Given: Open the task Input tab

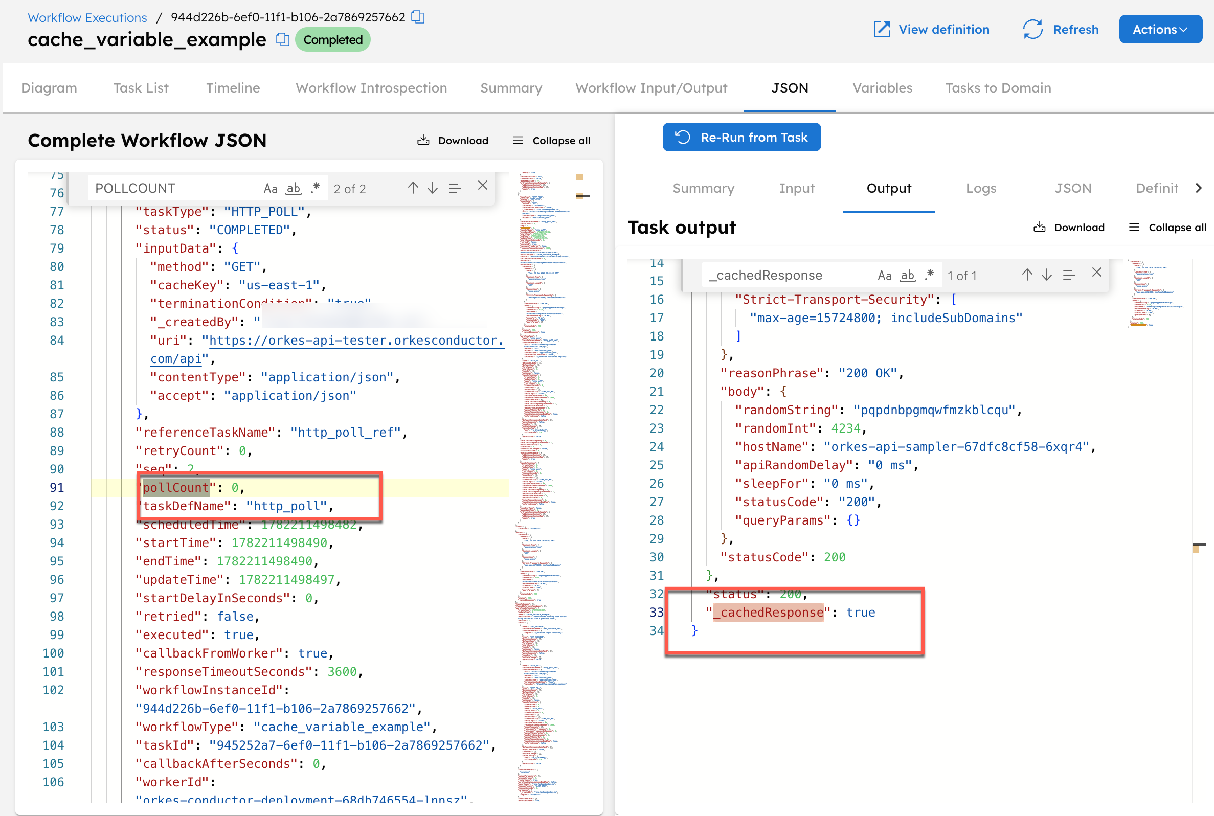Looking at the screenshot, I should (797, 188).
